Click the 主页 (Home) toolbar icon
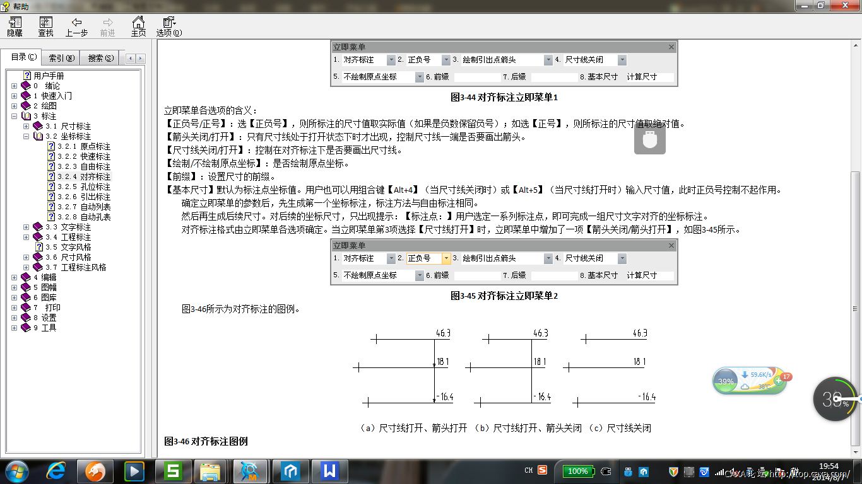The image size is (862, 484). coord(138,26)
